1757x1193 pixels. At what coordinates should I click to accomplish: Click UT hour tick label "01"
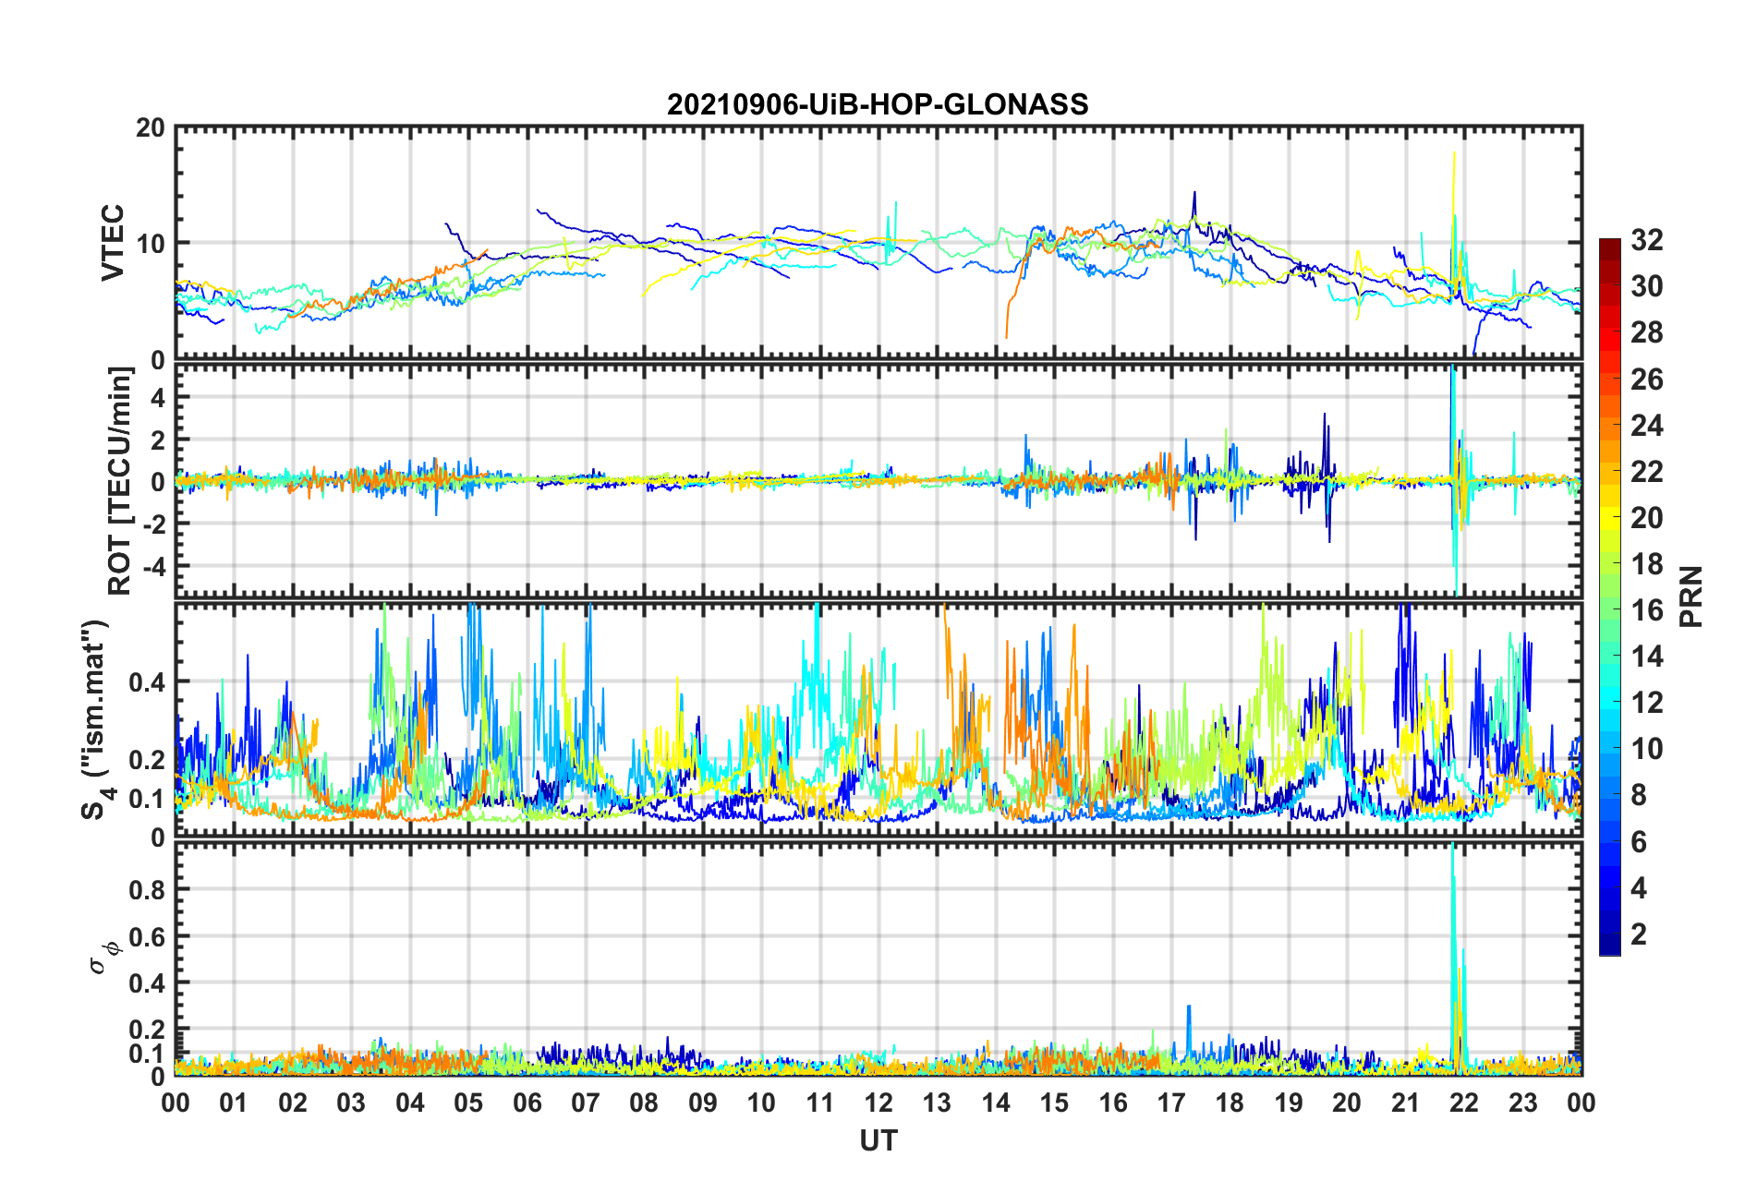[x=234, y=1103]
